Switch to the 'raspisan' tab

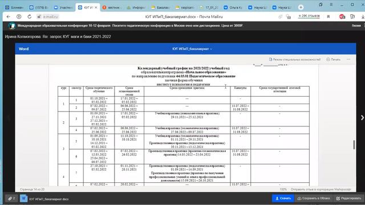tap(185, 7)
